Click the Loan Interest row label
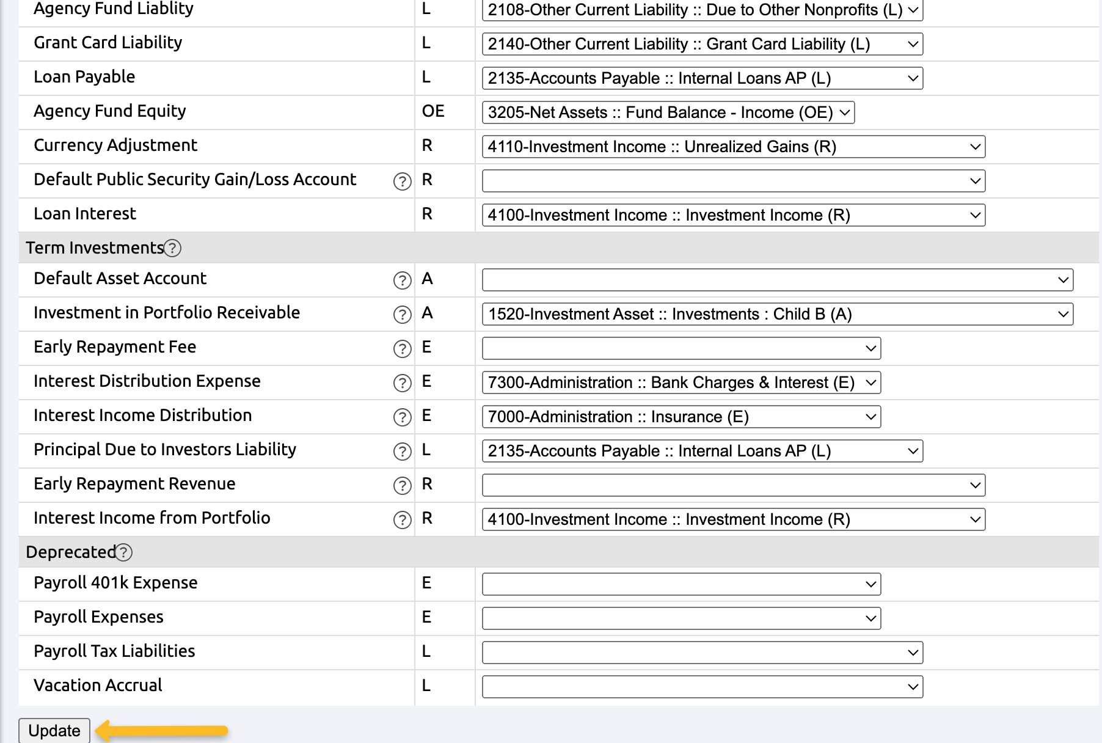1102x743 pixels. click(85, 214)
